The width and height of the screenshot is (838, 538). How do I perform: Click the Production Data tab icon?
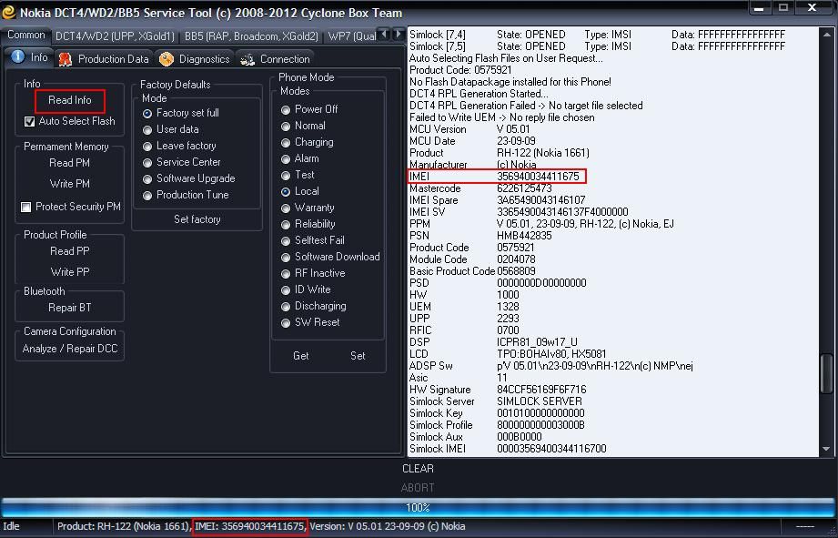click(66, 59)
